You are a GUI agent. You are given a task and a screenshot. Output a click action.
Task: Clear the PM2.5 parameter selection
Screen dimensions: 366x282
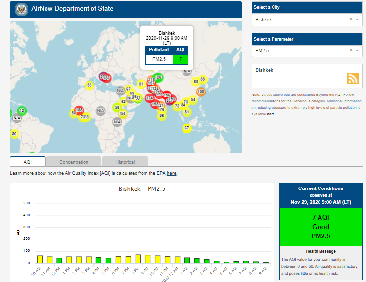[x=351, y=50]
